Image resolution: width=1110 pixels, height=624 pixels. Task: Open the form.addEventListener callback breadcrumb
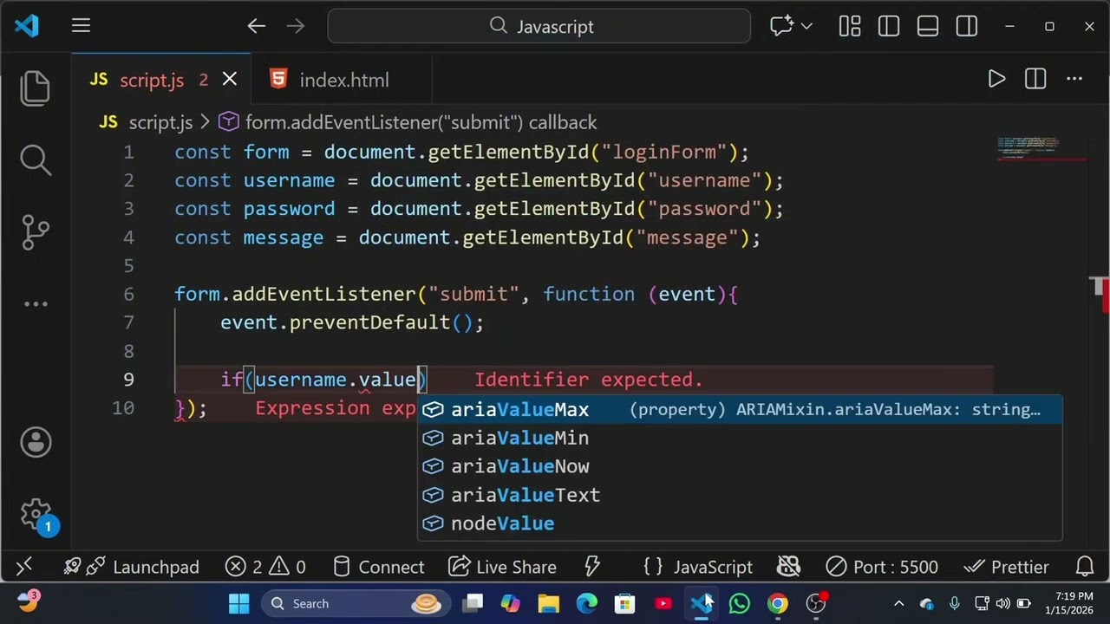click(421, 122)
